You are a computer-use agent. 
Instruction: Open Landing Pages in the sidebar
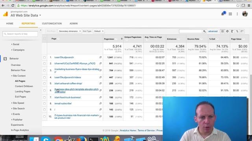[x=22, y=91]
